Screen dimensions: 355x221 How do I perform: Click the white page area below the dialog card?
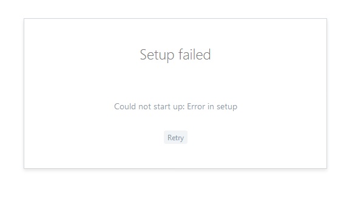pos(175,195)
